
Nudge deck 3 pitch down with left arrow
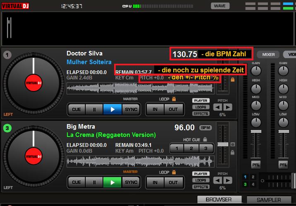point(217,180)
